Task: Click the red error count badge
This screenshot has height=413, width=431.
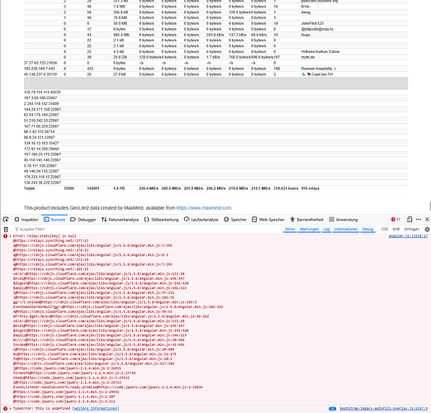Action: 395,220
